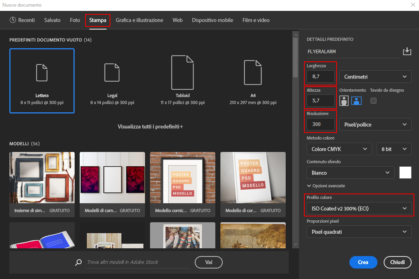Click the white background color swatch

[x=405, y=173]
